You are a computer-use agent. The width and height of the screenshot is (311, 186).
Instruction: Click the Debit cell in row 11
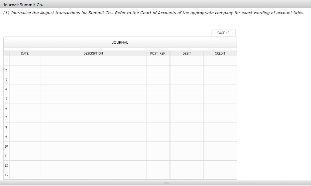187,156
